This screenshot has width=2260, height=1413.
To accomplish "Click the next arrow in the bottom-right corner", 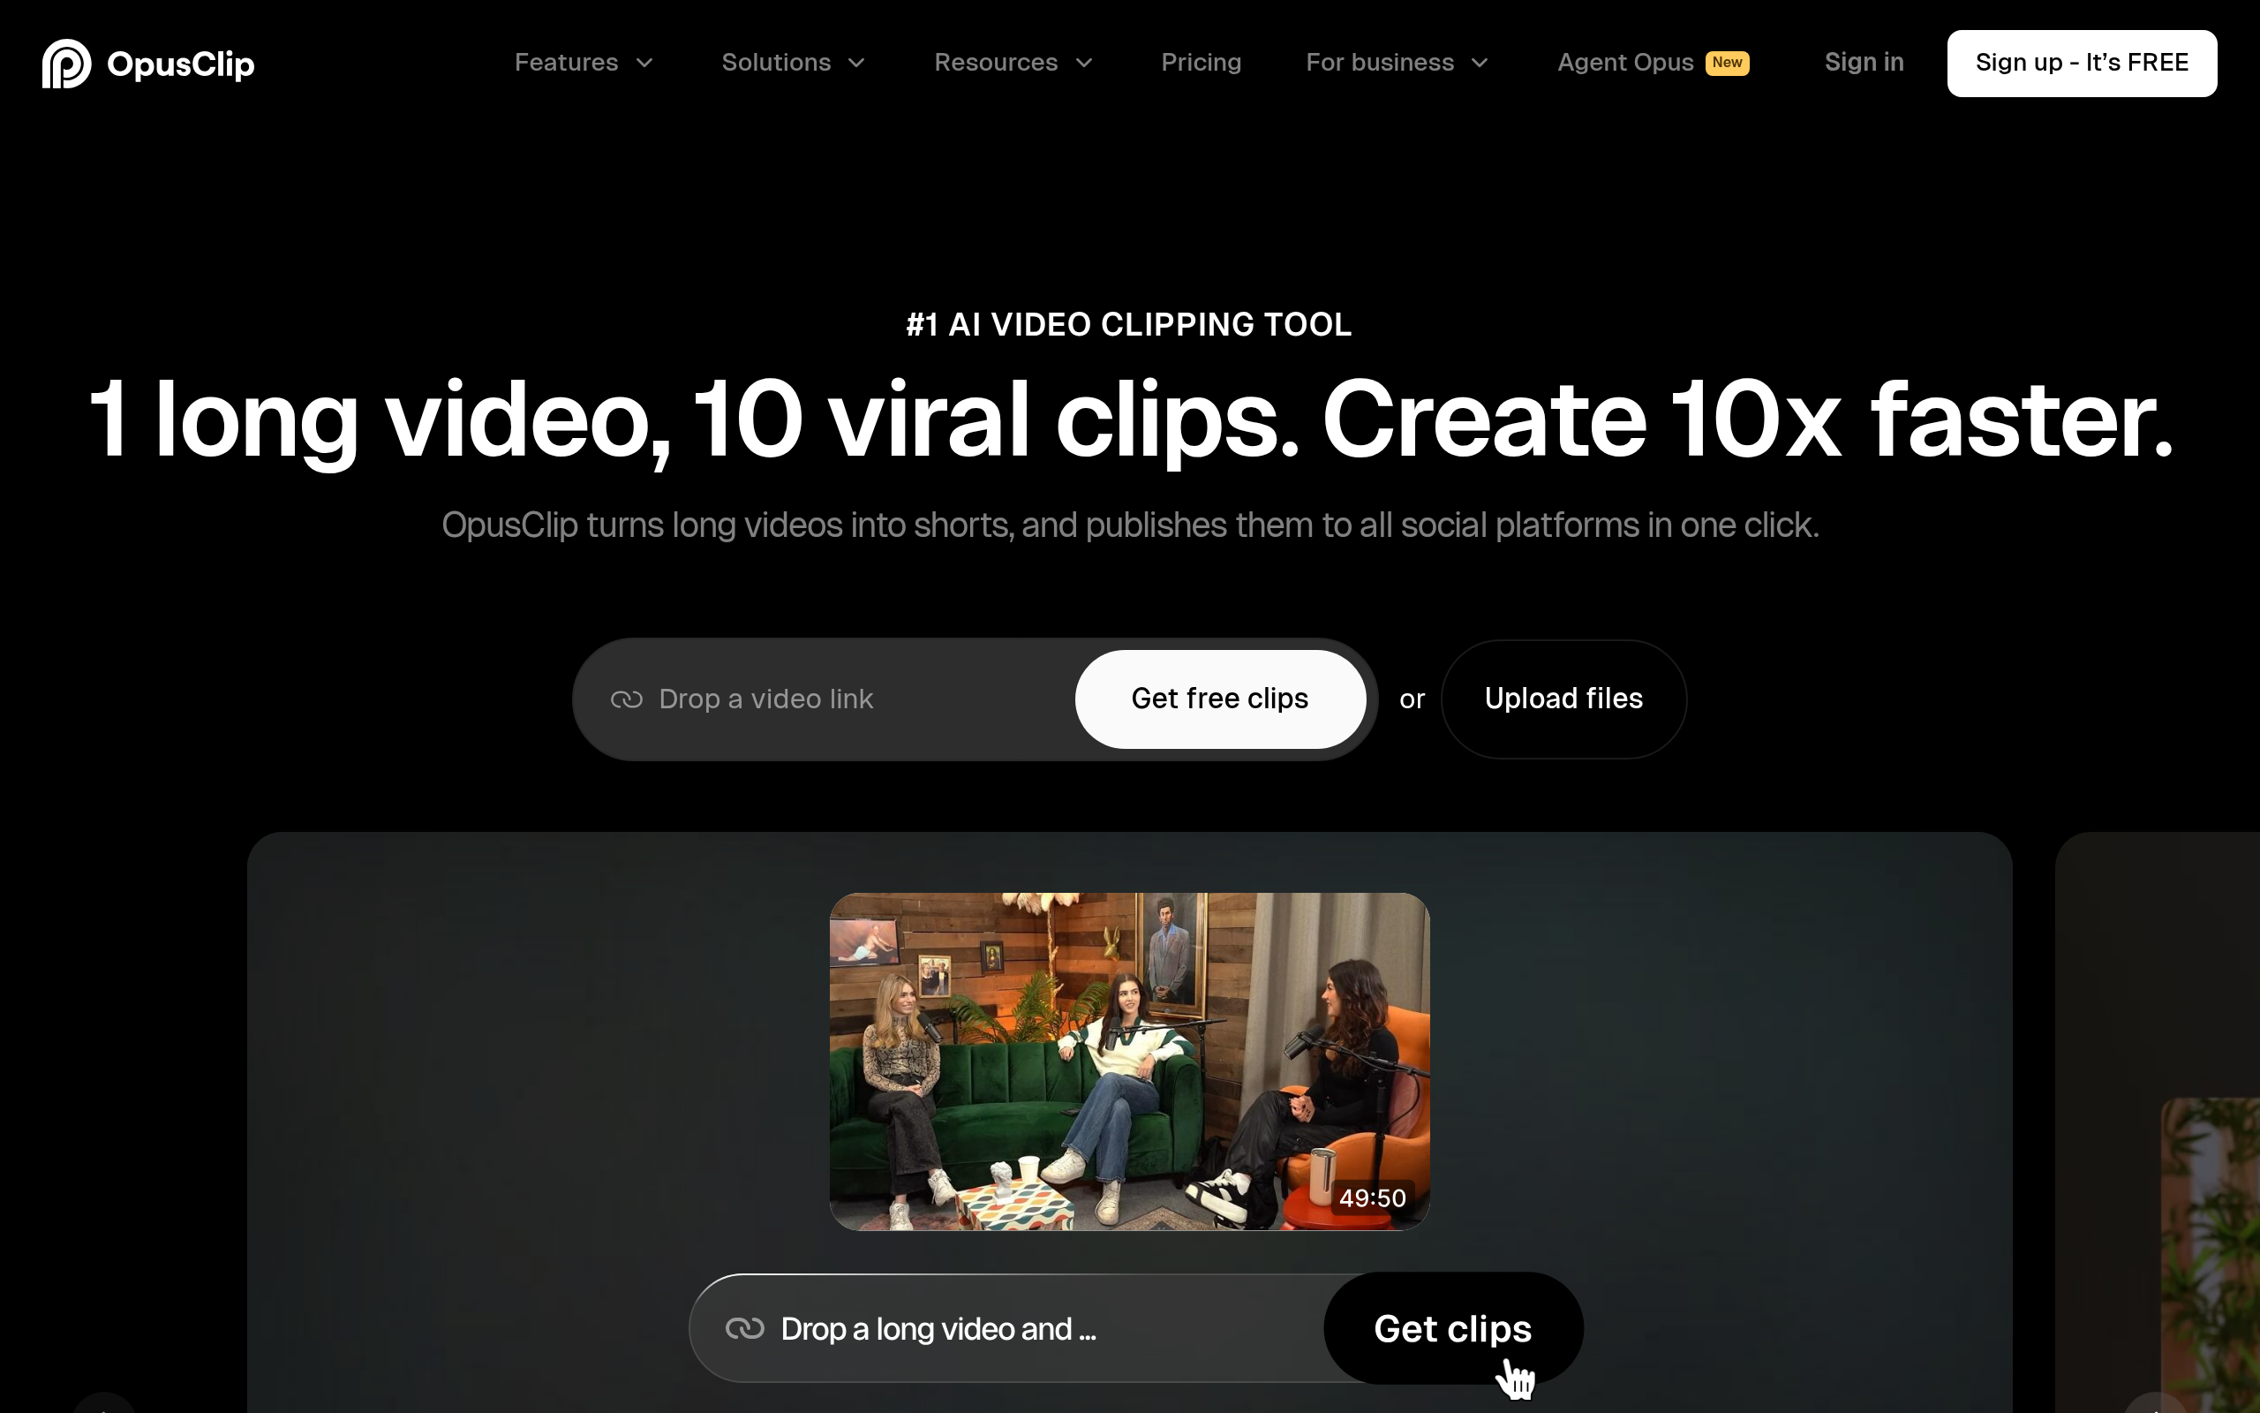I will [x=2158, y=1406].
